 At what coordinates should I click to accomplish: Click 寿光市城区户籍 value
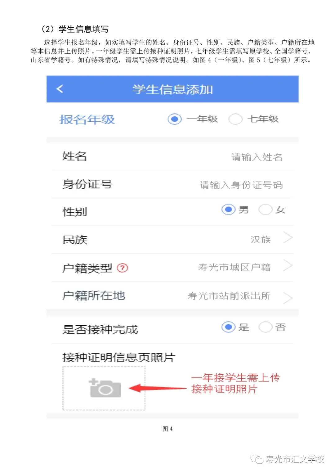click(x=234, y=267)
